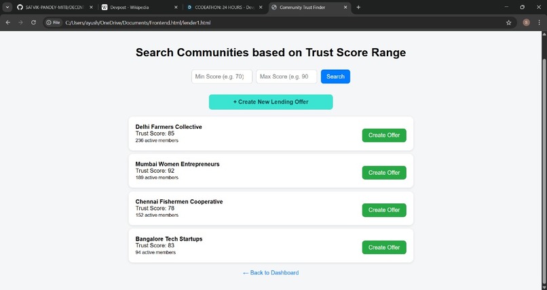547x290 pixels.
Task: Click the Delhi Farmers Collective name
Action: click(168, 127)
